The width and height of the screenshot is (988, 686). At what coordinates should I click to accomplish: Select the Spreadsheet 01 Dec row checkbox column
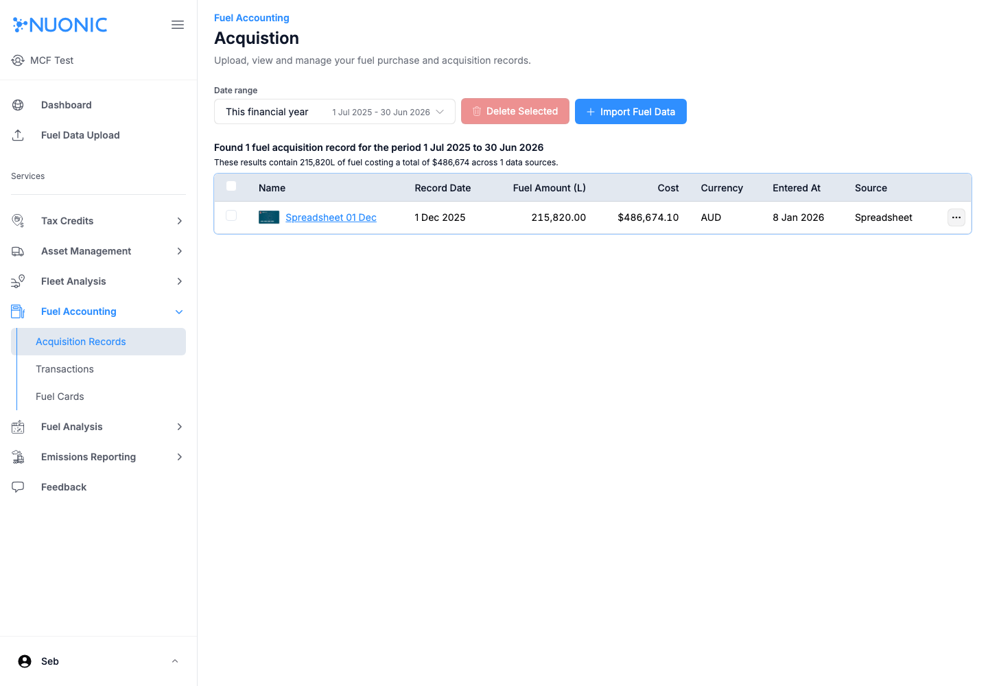pyautogui.click(x=231, y=215)
